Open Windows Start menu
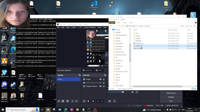 tap(3, 110)
